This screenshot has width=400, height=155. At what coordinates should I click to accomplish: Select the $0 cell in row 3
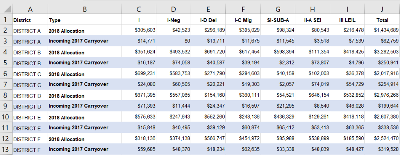(173, 41)
